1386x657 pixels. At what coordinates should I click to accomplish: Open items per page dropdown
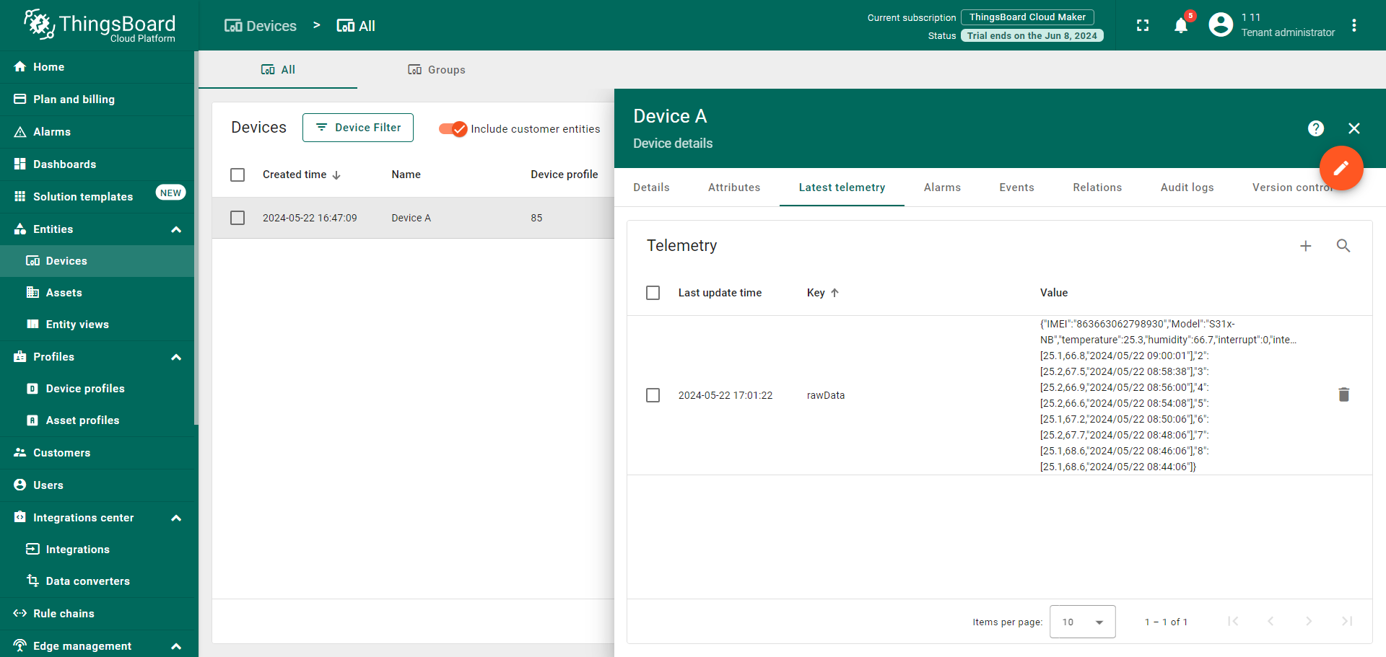[1082, 622]
